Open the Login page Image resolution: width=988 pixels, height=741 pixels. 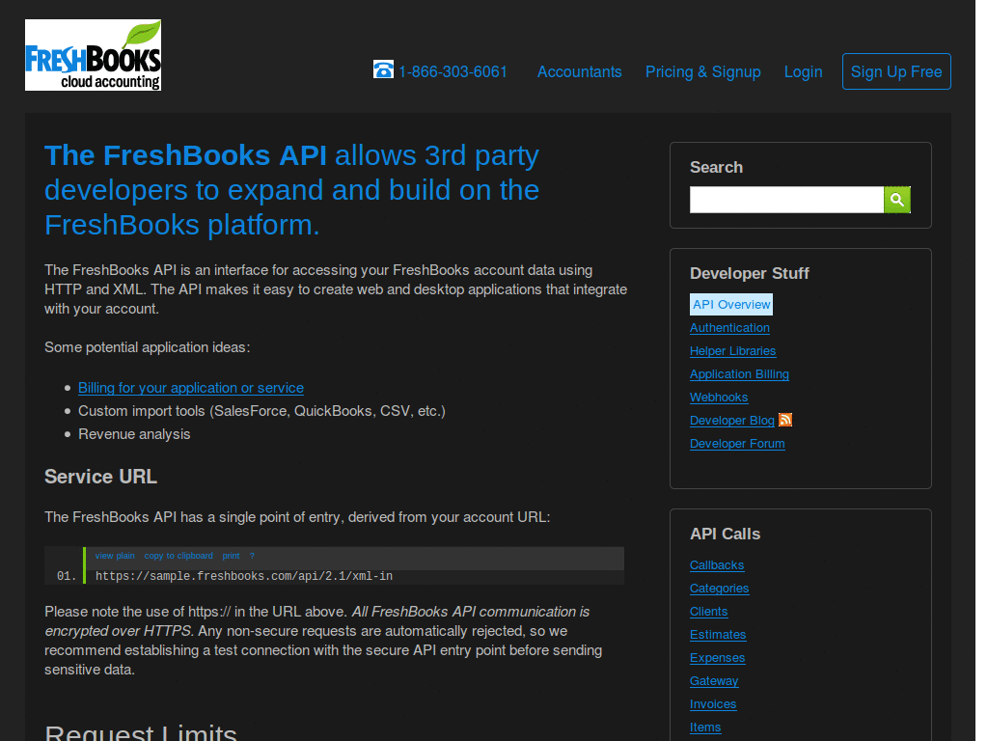coord(803,71)
